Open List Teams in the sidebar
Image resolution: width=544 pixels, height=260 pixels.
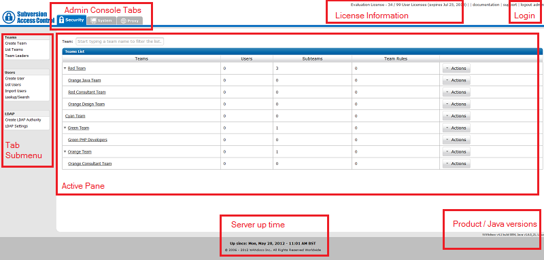(14, 50)
